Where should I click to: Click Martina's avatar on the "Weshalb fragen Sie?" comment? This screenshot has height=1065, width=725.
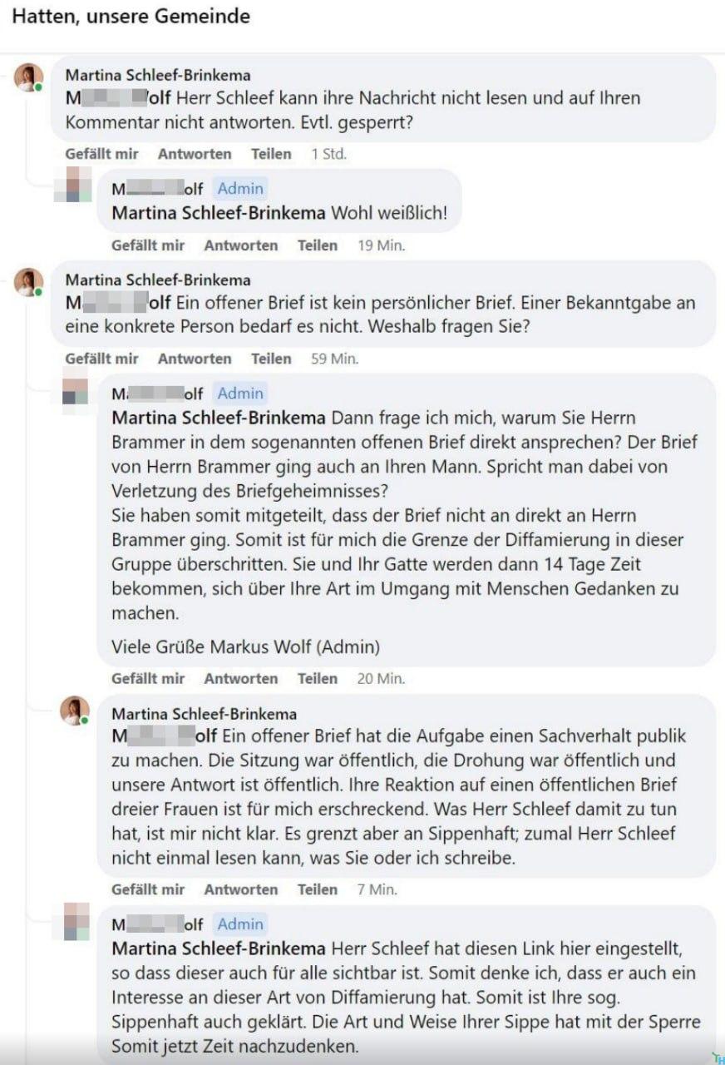click(28, 282)
